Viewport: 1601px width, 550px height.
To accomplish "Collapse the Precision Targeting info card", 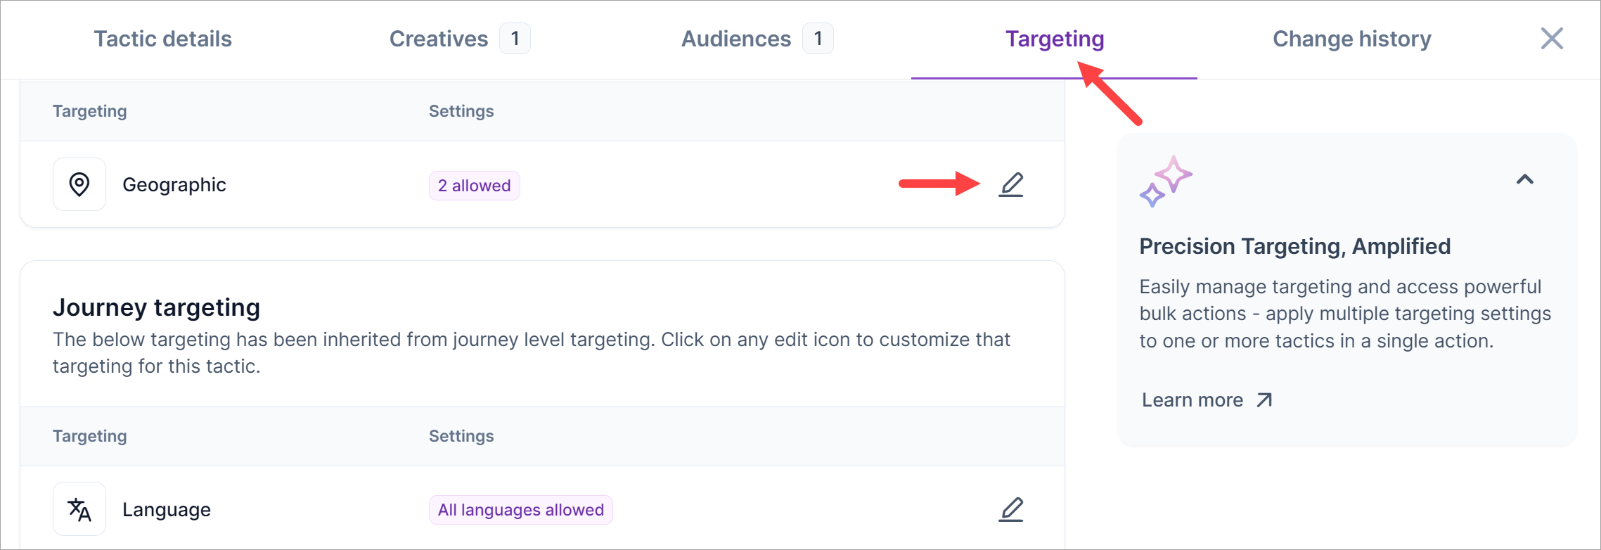I will [x=1524, y=179].
